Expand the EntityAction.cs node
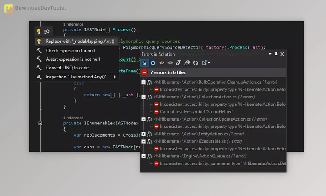Image resolution: width=326 pixels, height=196 pixels. coord(143,134)
